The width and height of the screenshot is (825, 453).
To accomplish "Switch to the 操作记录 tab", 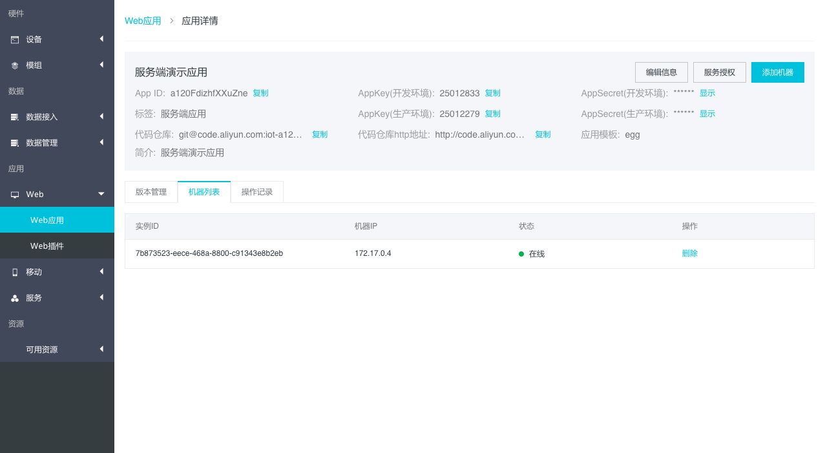I will click(x=257, y=192).
